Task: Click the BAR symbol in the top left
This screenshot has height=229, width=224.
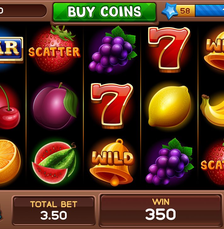Action: tap(11, 50)
